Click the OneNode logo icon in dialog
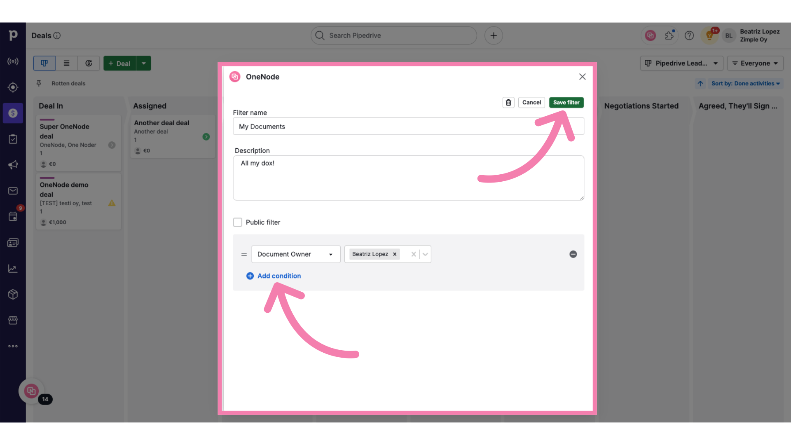791x445 pixels. click(235, 77)
